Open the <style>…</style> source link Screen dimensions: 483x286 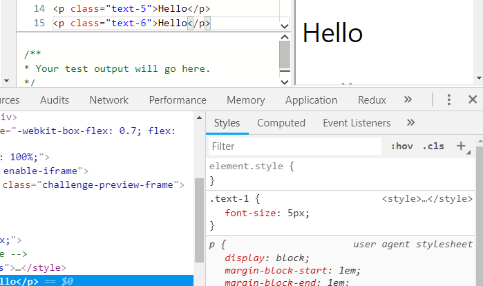point(427,199)
